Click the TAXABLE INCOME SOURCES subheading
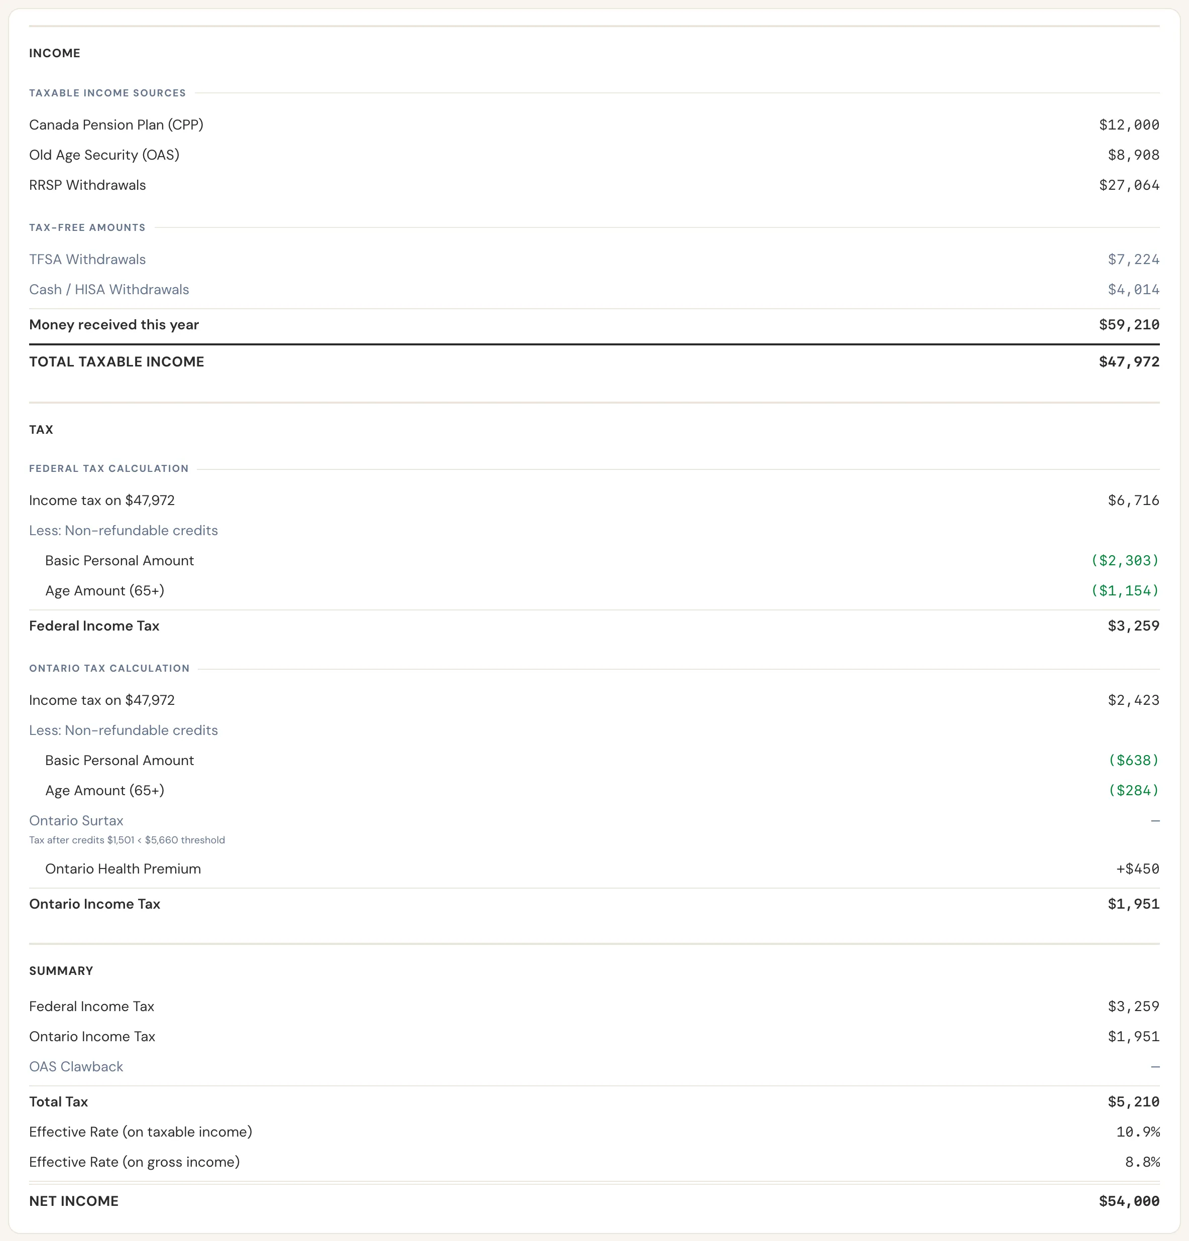The image size is (1189, 1241). pos(107,93)
